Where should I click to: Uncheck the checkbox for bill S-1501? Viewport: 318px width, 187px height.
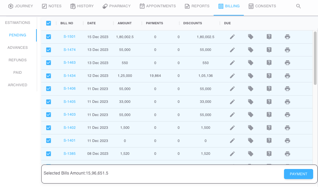(x=49, y=37)
